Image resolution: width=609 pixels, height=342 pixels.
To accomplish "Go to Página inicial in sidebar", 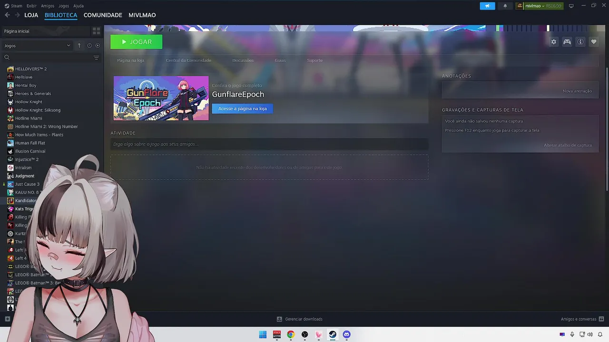I will click(45, 31).
